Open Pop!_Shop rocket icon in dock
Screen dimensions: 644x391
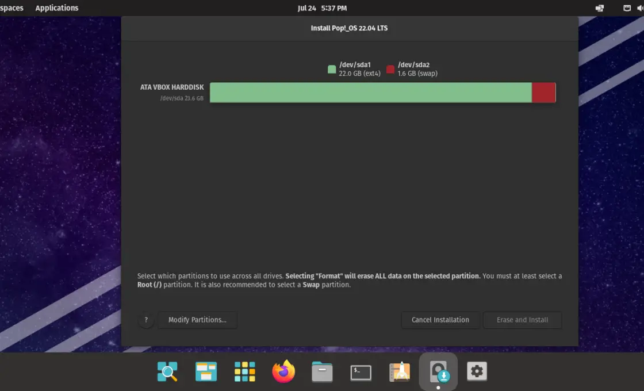(x=399, y=371)
